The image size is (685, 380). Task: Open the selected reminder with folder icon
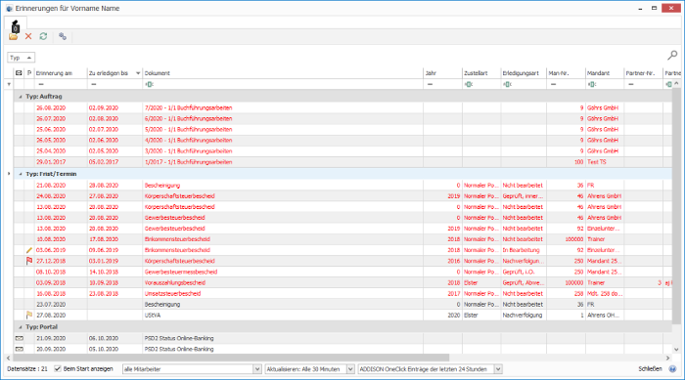pyautogui.click(x=13, y=37)
